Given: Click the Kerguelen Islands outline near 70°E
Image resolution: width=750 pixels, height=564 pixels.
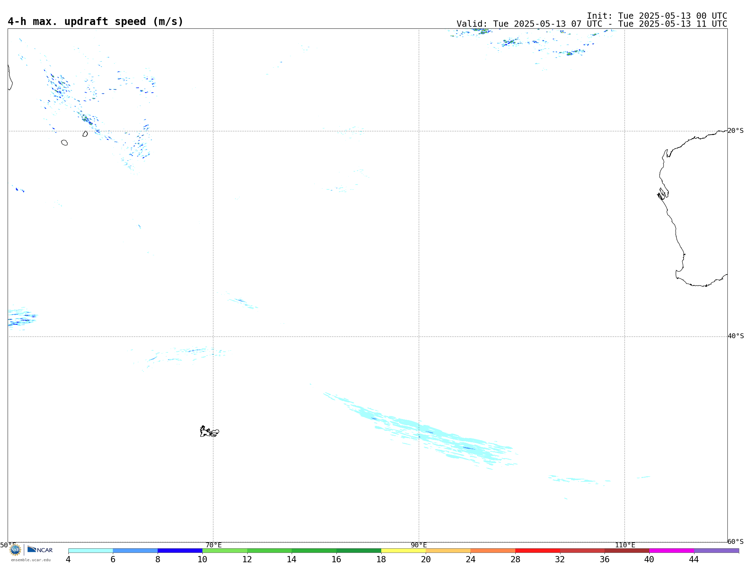Looking at the screenshot, I should (209, 431).
